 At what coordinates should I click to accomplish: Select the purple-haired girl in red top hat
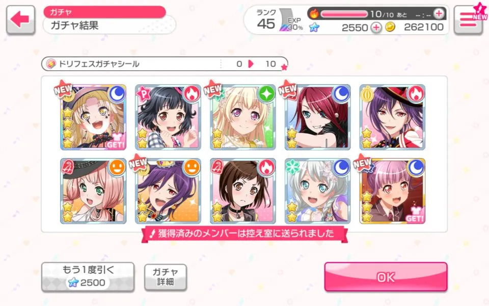click(393, 117)
